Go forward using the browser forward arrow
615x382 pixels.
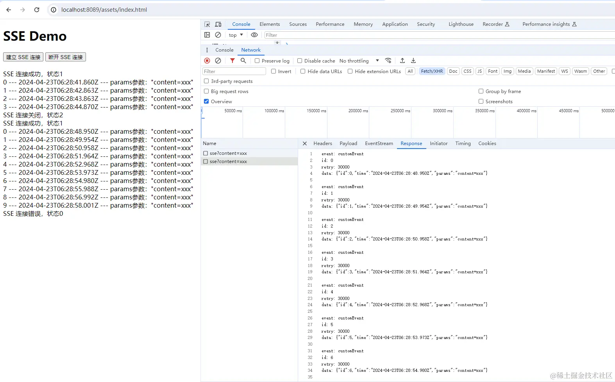[x=23, y=10]
